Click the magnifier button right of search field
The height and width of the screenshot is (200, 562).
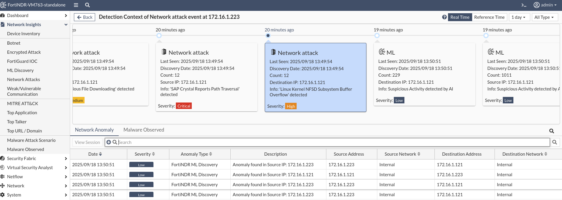pyautogui.click(x=555, y=142)
